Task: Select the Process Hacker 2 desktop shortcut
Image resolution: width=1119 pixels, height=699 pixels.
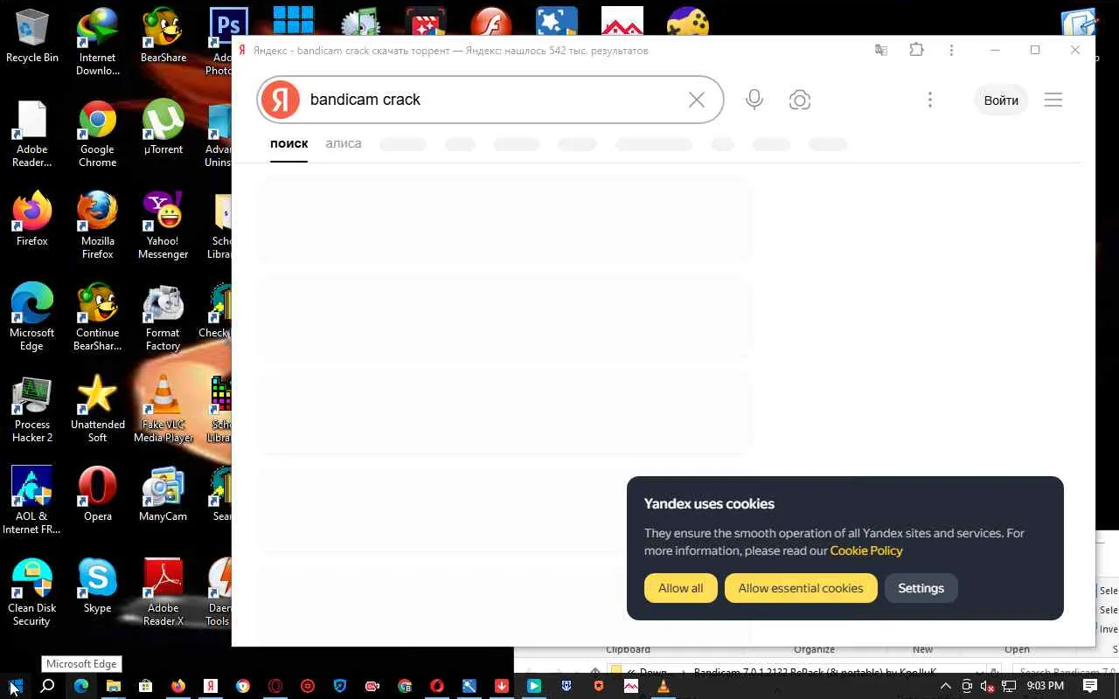Action: click(x=32, y=410)
